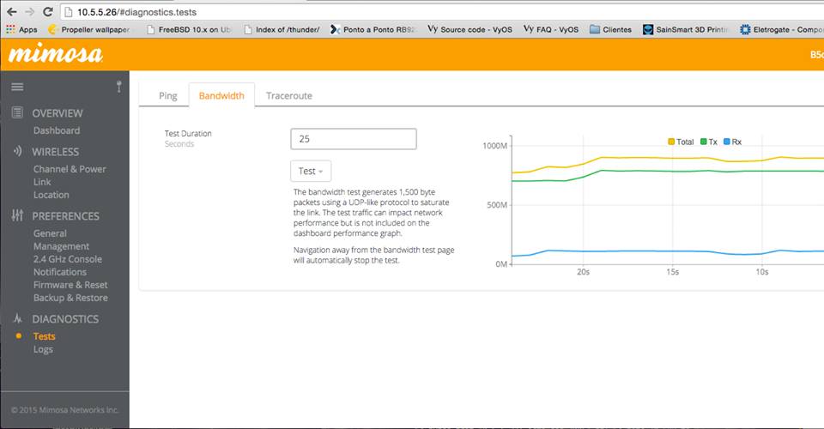Switch to the Traceroute tab

pos(289,95)
